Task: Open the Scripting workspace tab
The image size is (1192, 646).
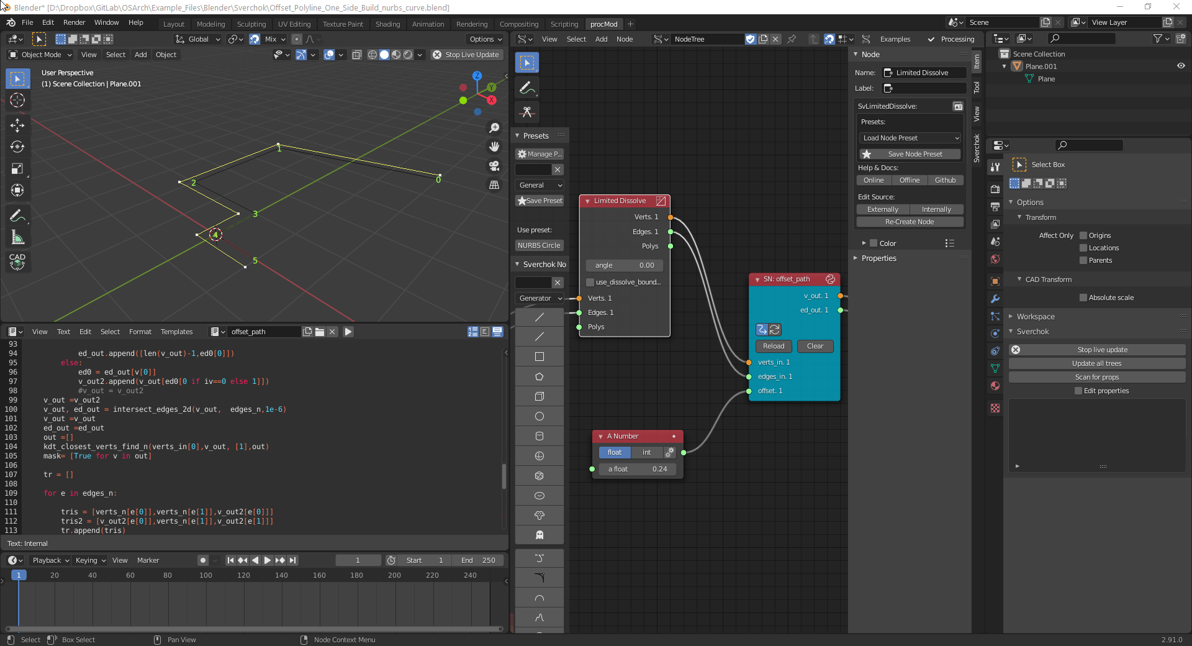Action: tap(564, 24)
